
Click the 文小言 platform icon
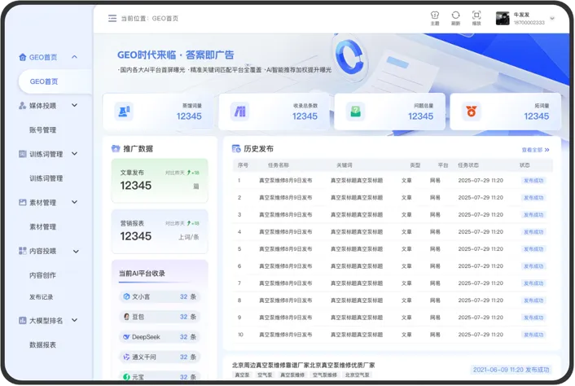coord(126,296)
